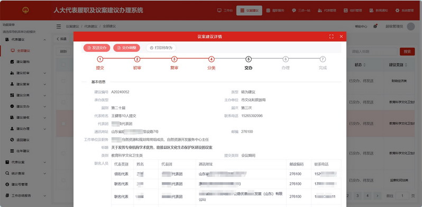Screen dimensions: 422x207
Task: Open 往年建议 sidebar item
Action: point(23,151)
